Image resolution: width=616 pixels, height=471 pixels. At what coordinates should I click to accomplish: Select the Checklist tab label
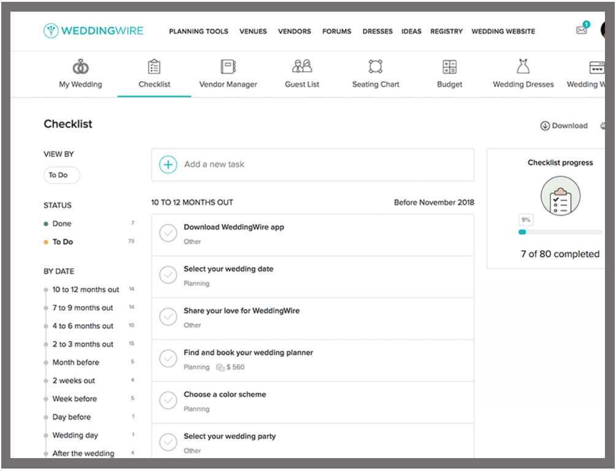(154, 84)
